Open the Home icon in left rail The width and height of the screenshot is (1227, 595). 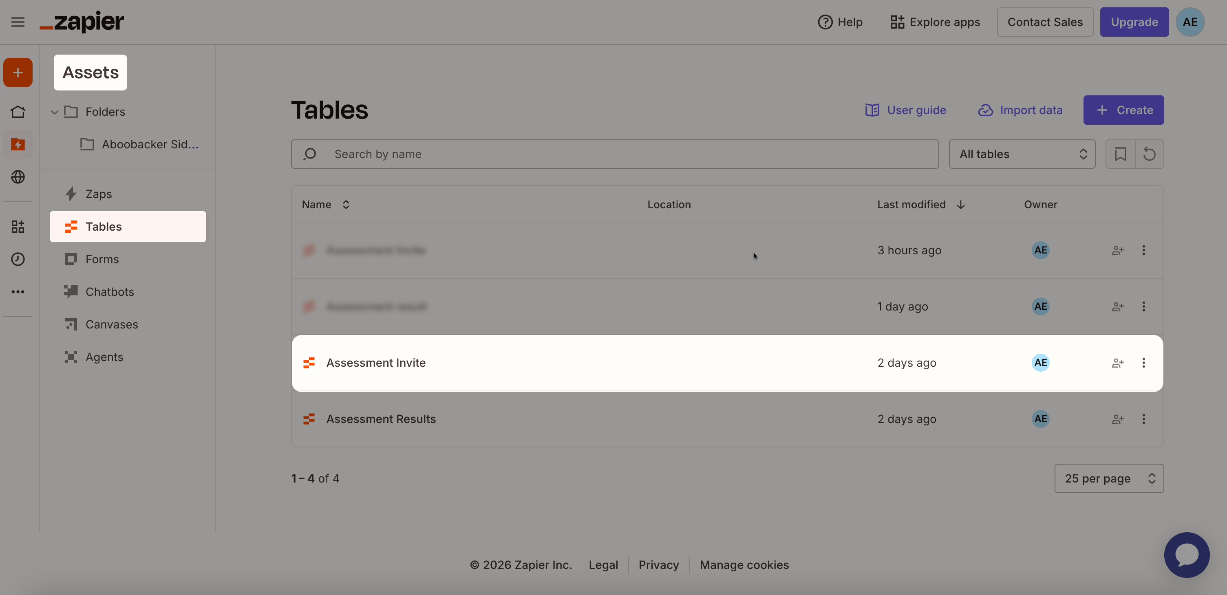click(18, 112)
